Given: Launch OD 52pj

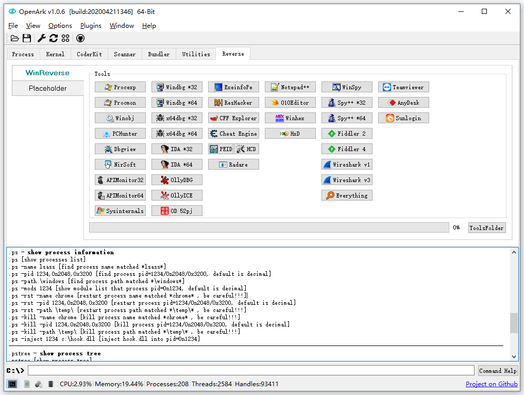Looking at the screenshot, I should click(177, 211).
